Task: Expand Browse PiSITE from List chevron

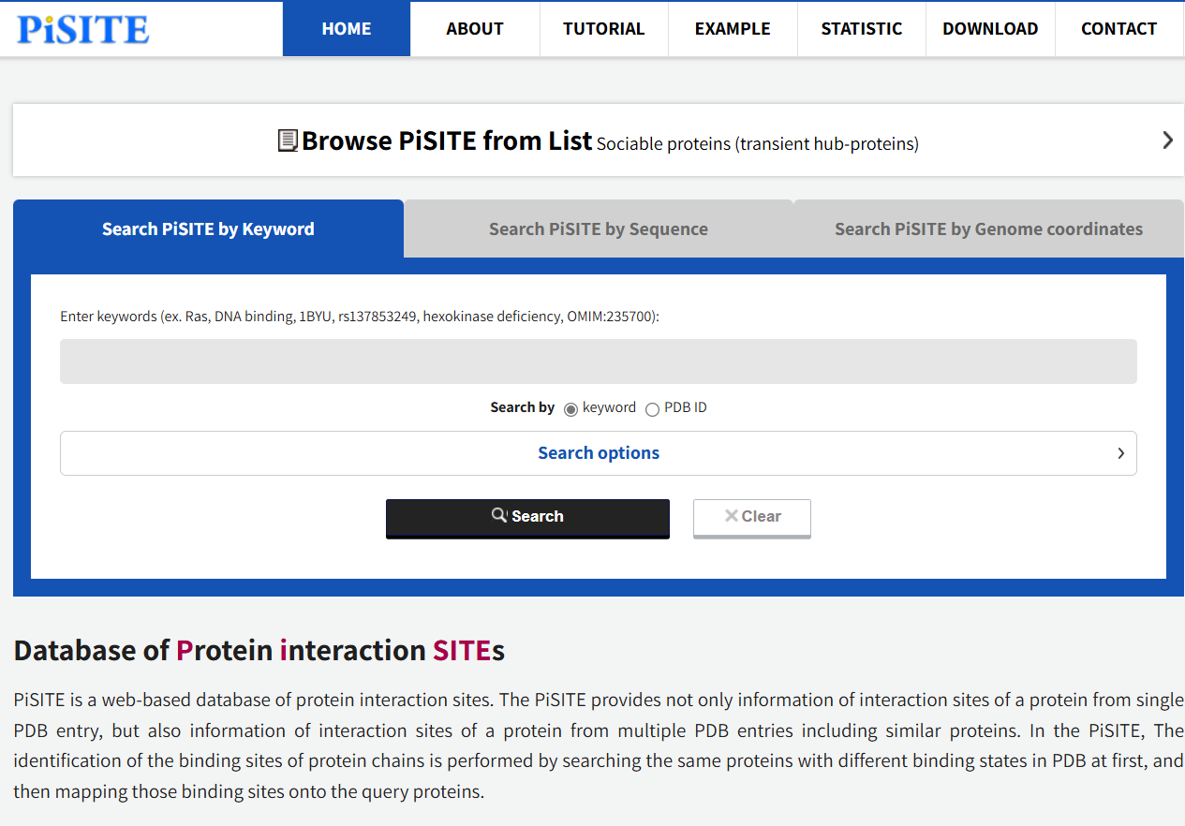Action: pos(1167,140)
